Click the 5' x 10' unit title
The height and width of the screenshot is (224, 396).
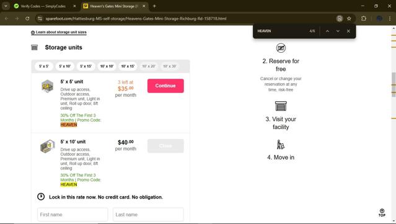pos(73,141)
